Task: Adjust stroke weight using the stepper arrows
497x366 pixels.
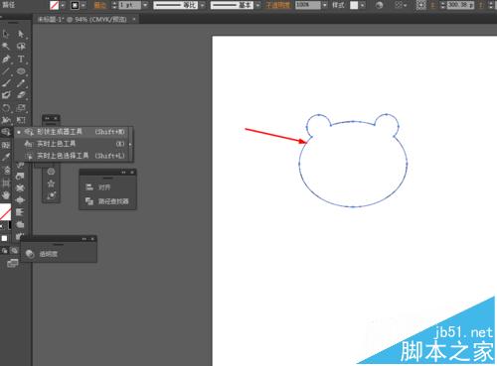Action: point(114,5)
